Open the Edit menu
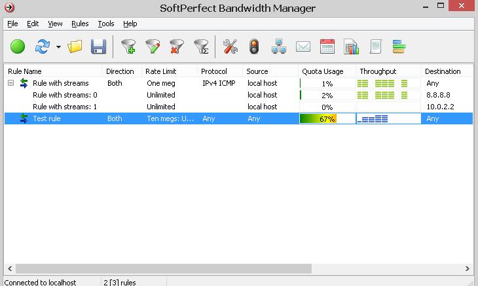This screenshot has width=478, height=286. (x=33, y=24)
